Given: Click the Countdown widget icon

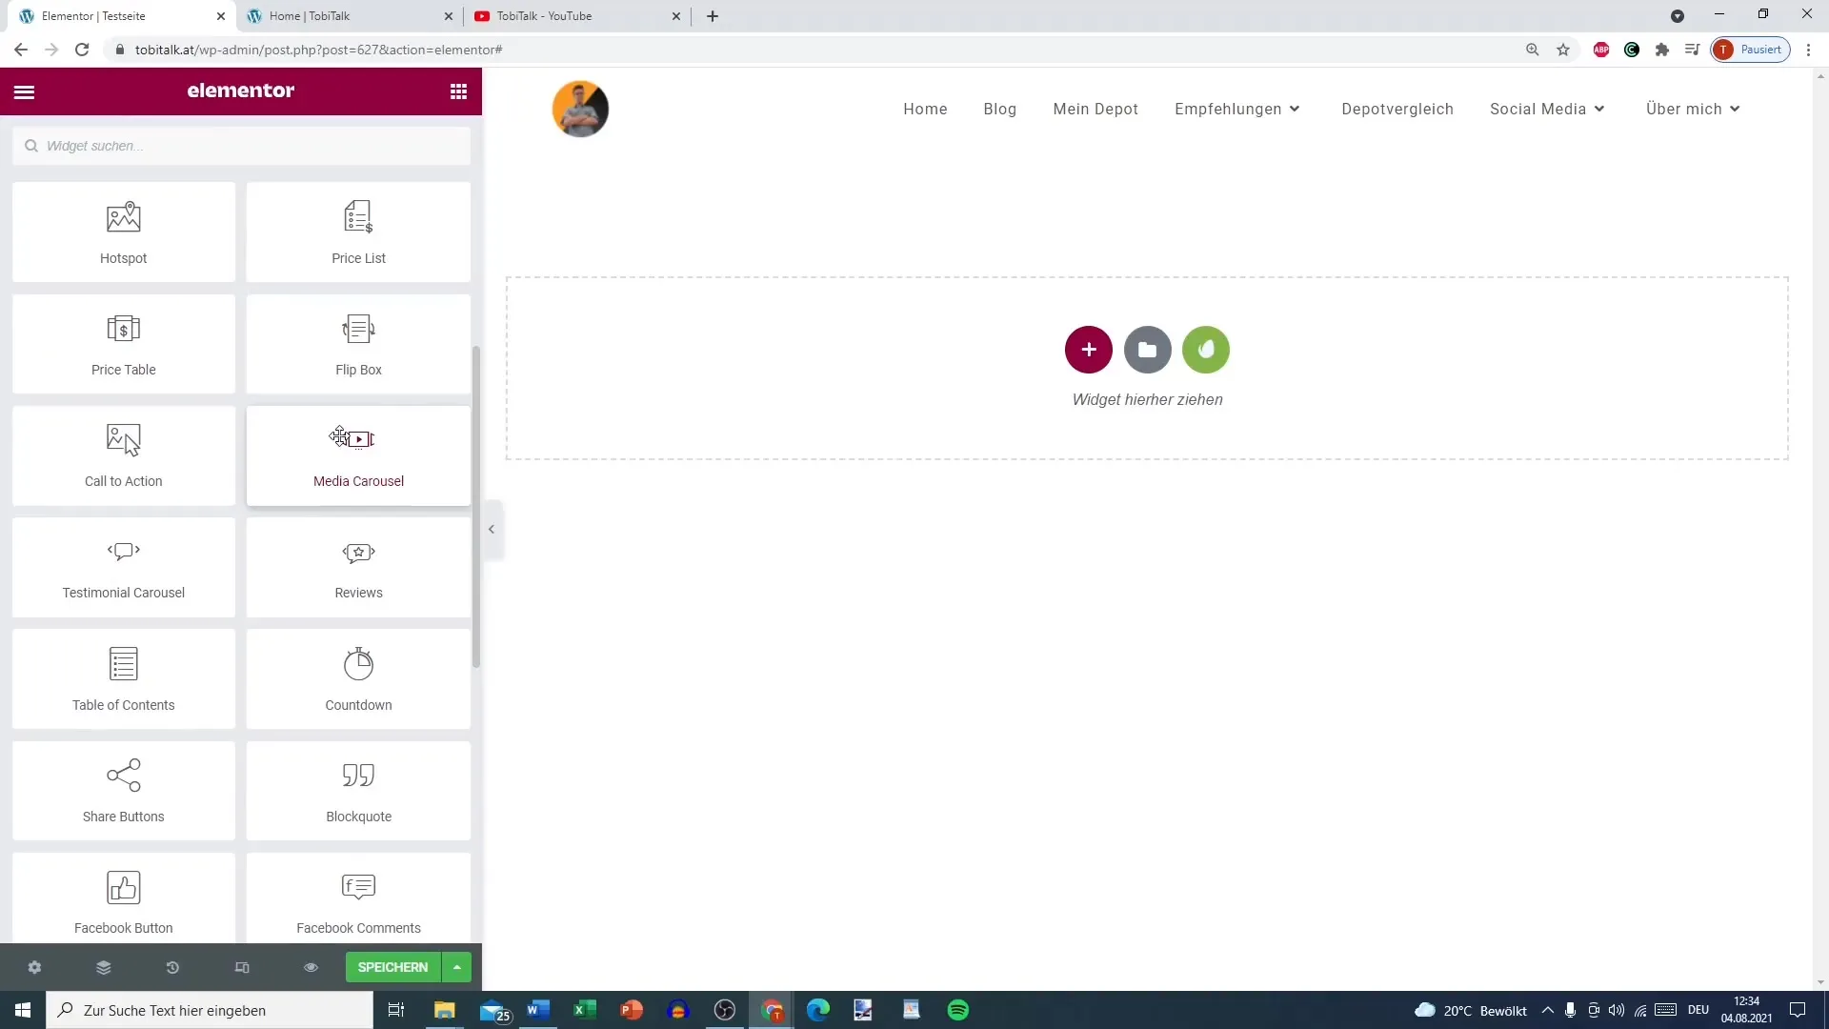Looking at the screenshot, I should point(358,663).
